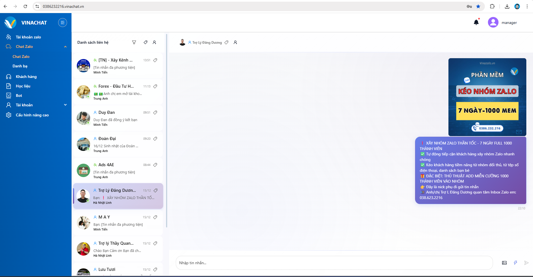Click the send message arrow icon

coord(526,263)
